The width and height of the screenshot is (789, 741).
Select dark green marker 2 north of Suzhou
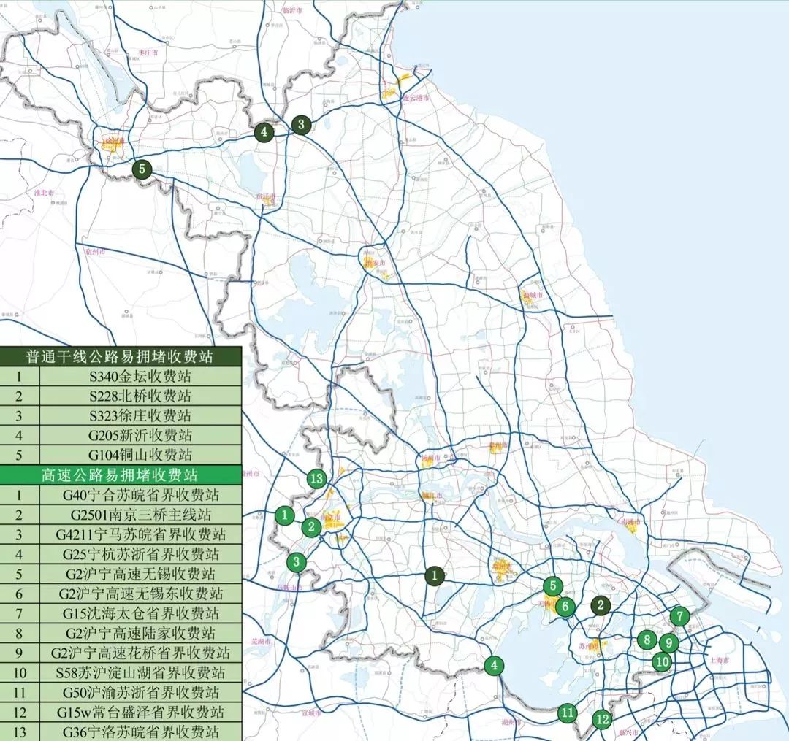[601, 604]
